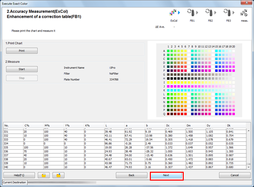
Task: Click the ExCol step icon
Action: click(x=173, y=12)
